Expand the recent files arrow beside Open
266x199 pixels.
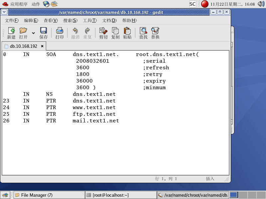tap(33, 33)
